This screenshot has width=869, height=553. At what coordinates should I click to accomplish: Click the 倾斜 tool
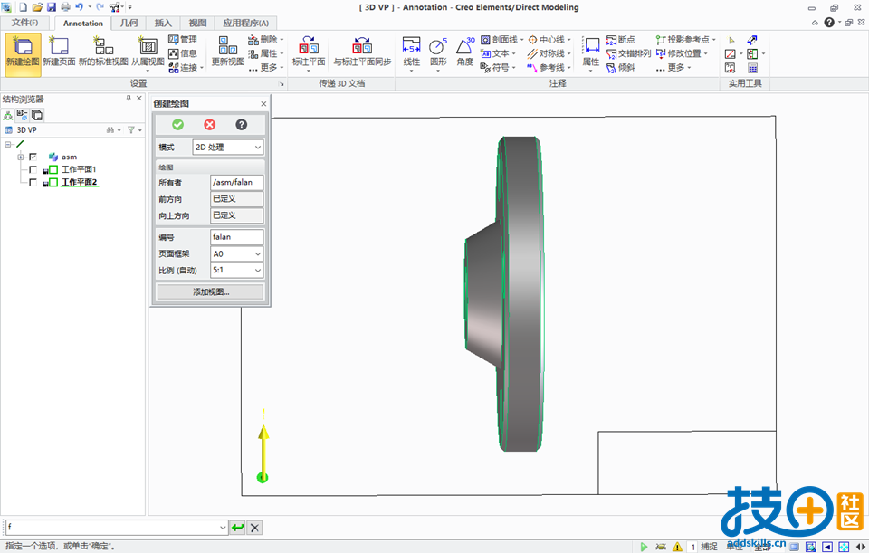[x=621, y=67]
